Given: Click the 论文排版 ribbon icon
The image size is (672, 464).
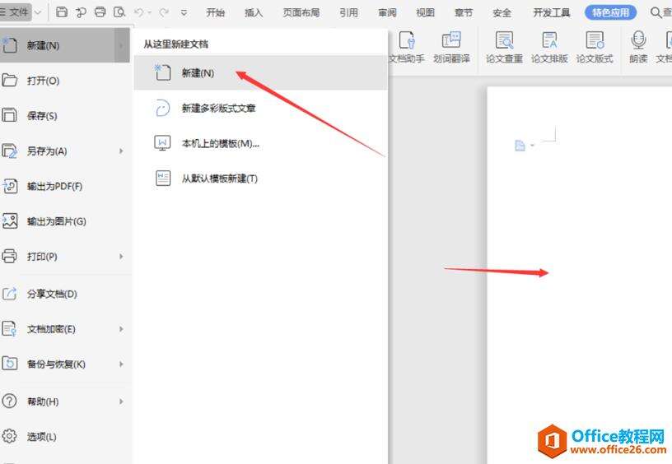Looking at the screenshot, I should (x=549, y=40).
